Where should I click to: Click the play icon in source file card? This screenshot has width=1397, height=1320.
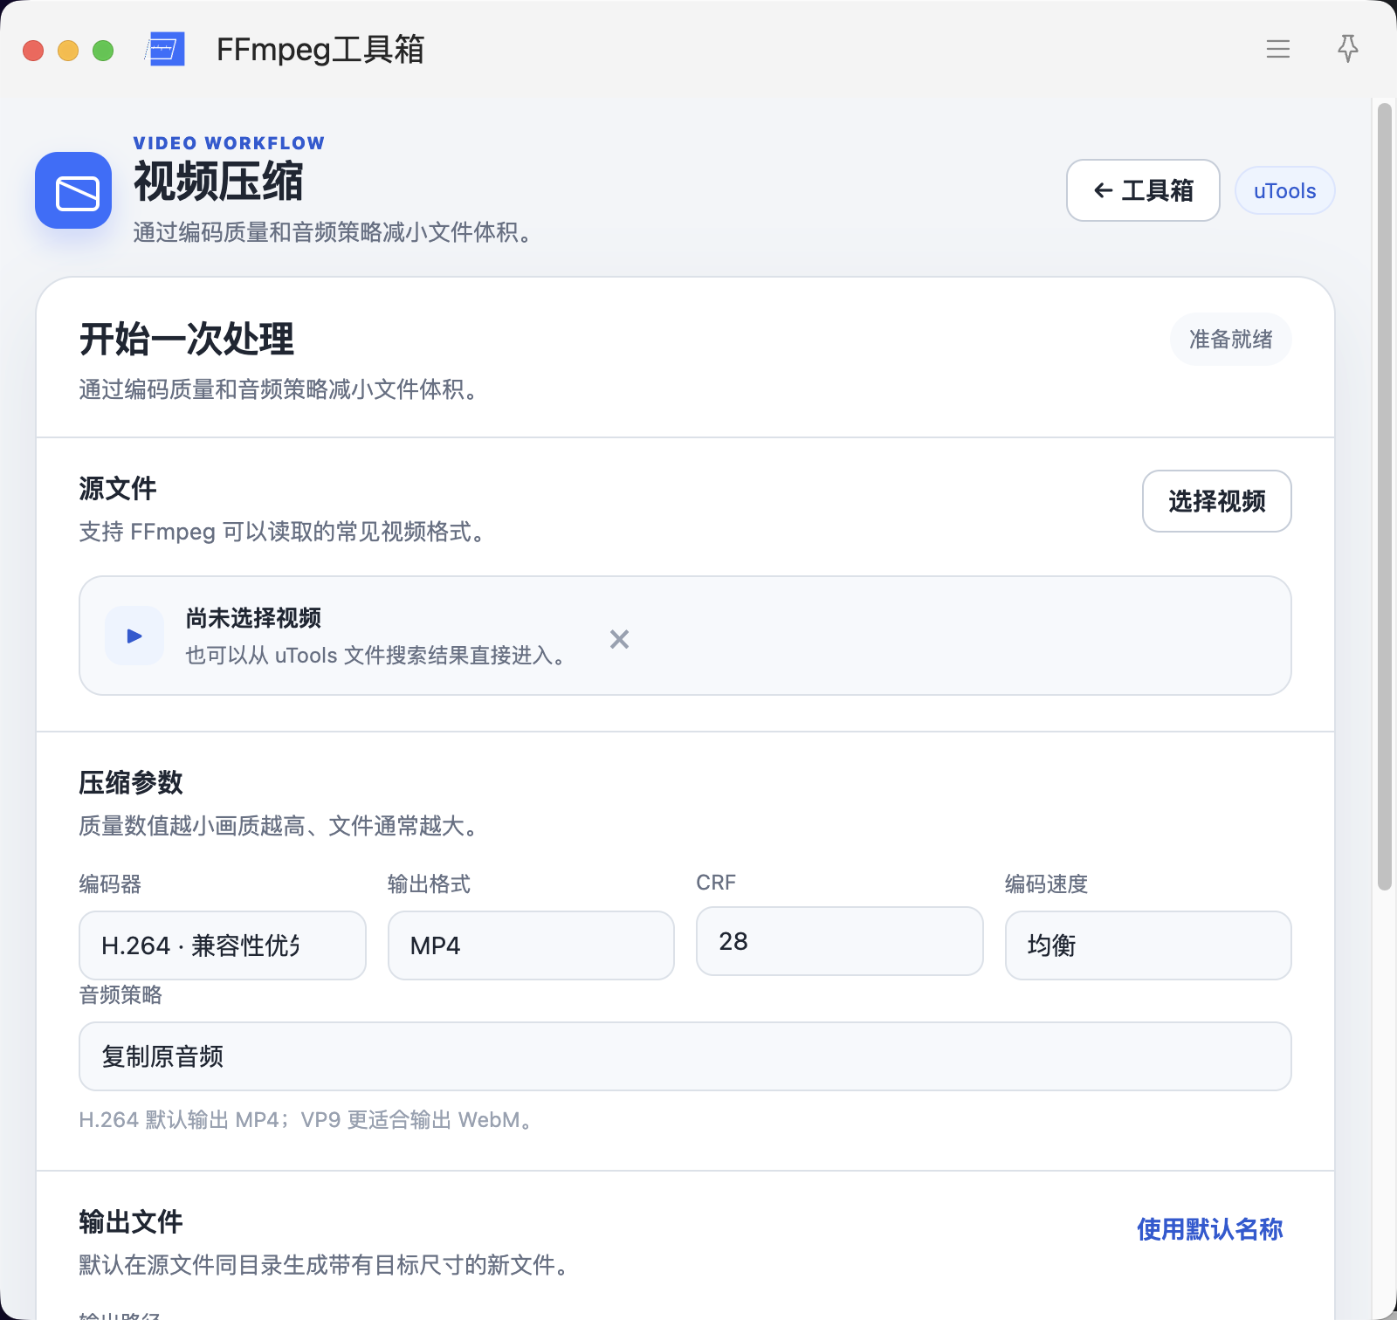coord(134,636)
